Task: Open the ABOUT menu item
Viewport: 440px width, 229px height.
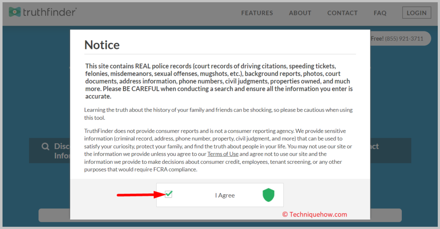Action: (x=300, y=13)
